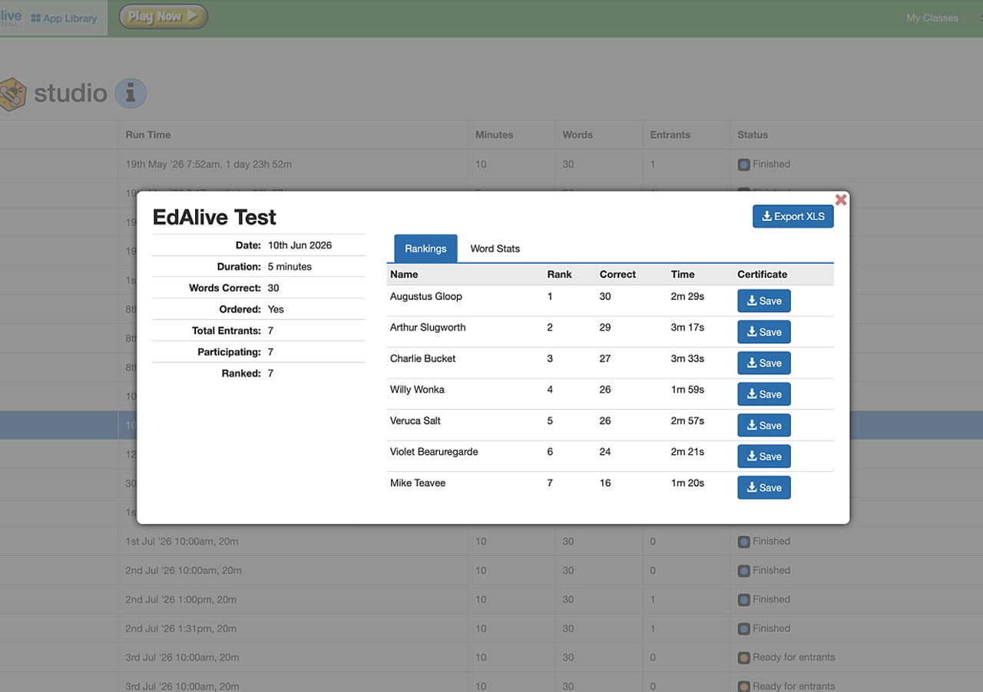
Task: Click Finished status icon of 19th May row
Action: (x=743, y=164)
